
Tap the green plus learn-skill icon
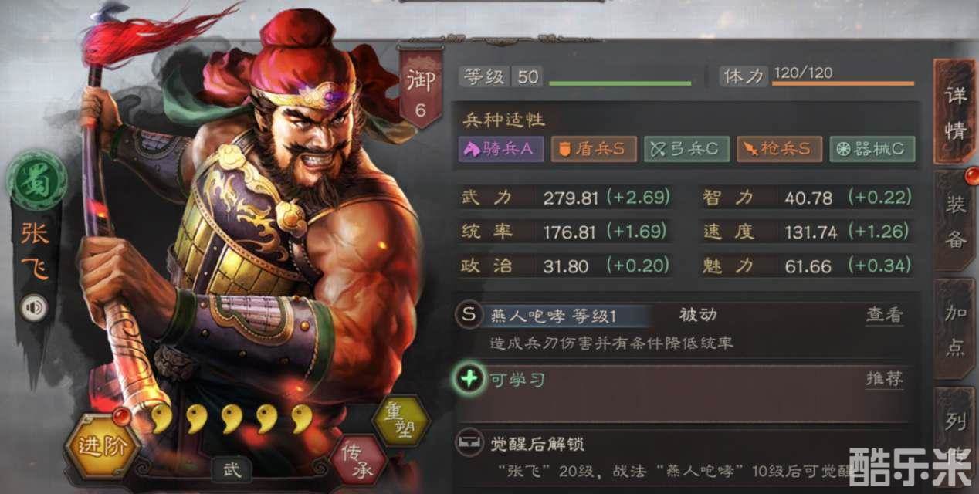click(x=470, y=380)
